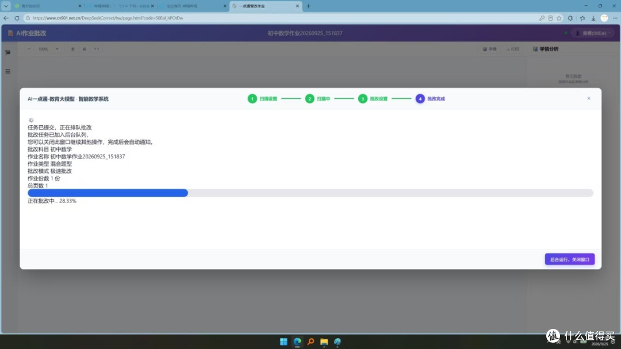Open the browser favorites list
This screenshot has height=349, width=621.
click(x=582, y=18)
